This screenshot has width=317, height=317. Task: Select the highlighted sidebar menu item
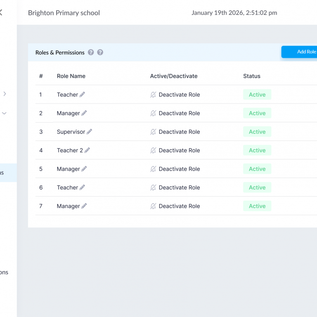click(x=8, y=173)
